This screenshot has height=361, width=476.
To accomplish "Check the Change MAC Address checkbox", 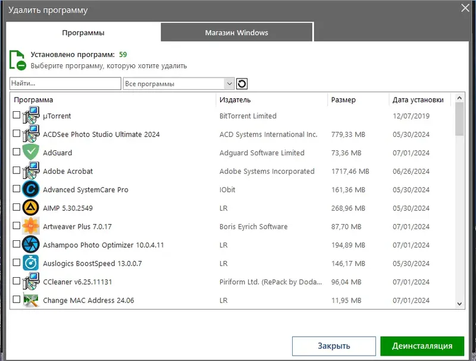I will (17, 300).
